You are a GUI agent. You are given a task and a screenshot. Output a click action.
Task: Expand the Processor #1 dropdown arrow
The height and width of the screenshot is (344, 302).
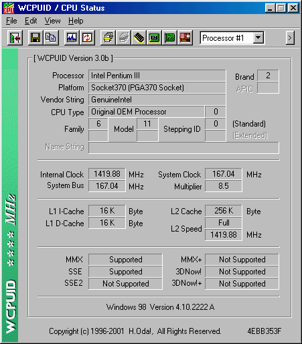click(258, 37)
